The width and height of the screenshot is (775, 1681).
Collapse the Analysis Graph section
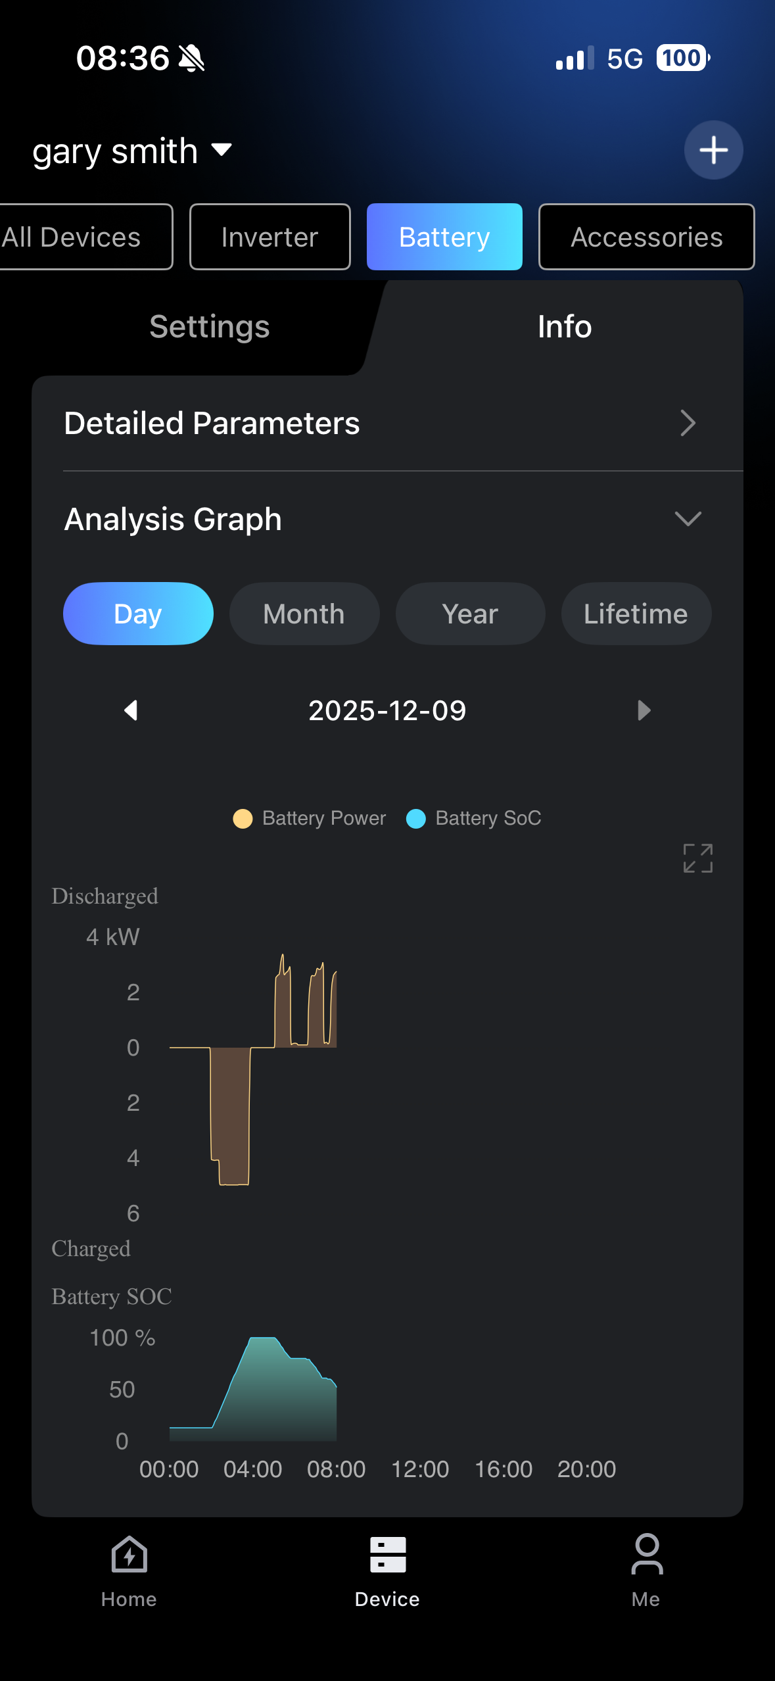(x=688, y=519)
